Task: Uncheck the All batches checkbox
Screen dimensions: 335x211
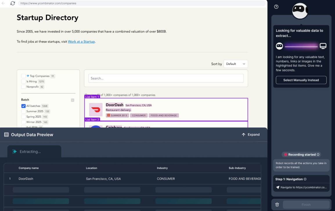Action: [x=23, y=106]
